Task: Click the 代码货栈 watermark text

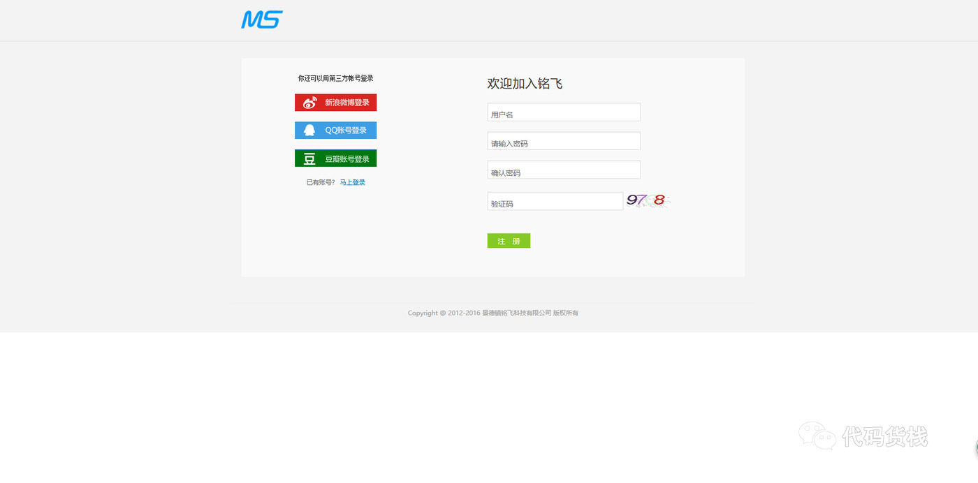Action: [x=886, y=436]
